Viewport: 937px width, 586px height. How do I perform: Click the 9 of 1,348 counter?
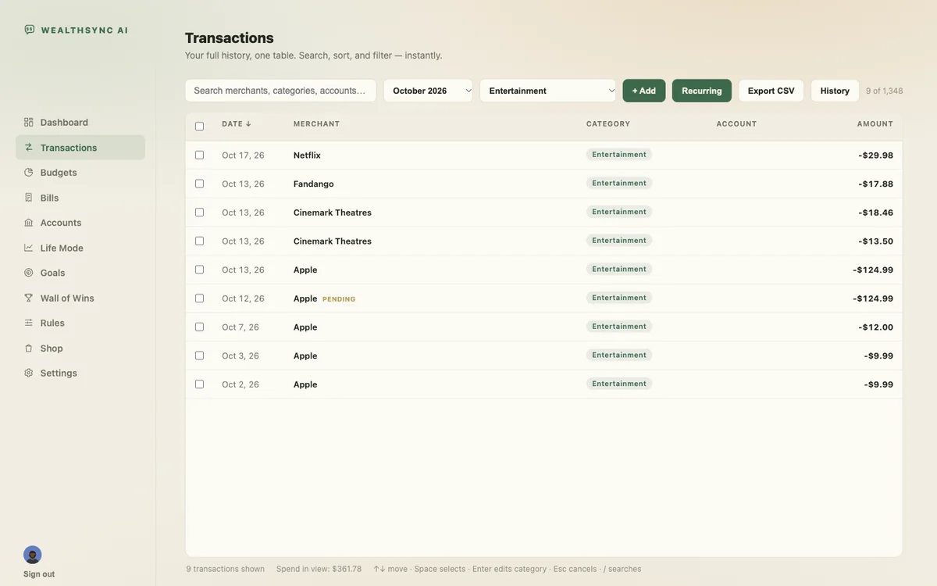pos(885,91)
